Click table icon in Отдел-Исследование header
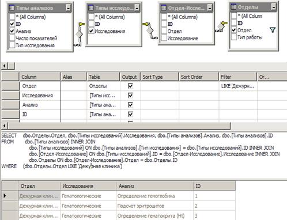Screen dimensions: 287x220 coord(164,7)
